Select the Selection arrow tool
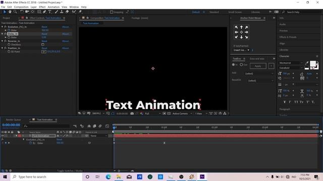The height and width of the screenshot is (181, 323). 5,12
